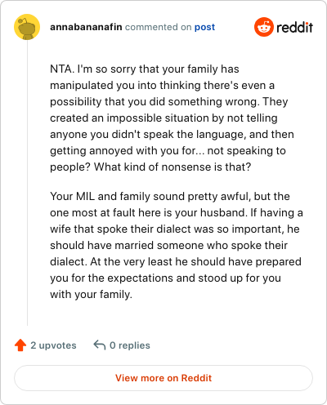Image resolution: width=327 pixels, height=405 pixels.
Task: Click the word "manipulated" in the comment
Action: 82,86
